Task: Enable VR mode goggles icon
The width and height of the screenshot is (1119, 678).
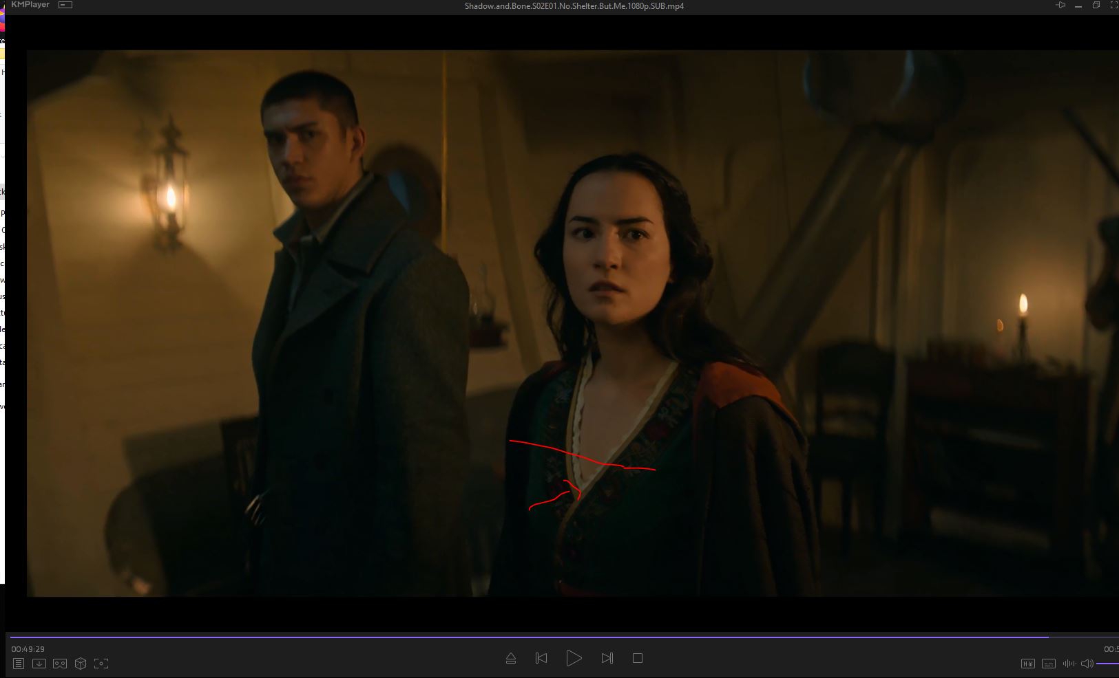Action: pyautogui.click(x=60, y=664)
